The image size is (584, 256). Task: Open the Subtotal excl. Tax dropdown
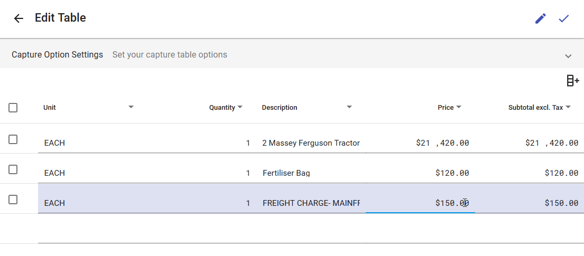pos(568,107)
